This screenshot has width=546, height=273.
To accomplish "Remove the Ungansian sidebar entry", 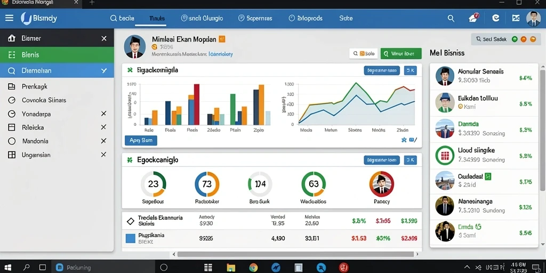I will click(x=103, y=154).
